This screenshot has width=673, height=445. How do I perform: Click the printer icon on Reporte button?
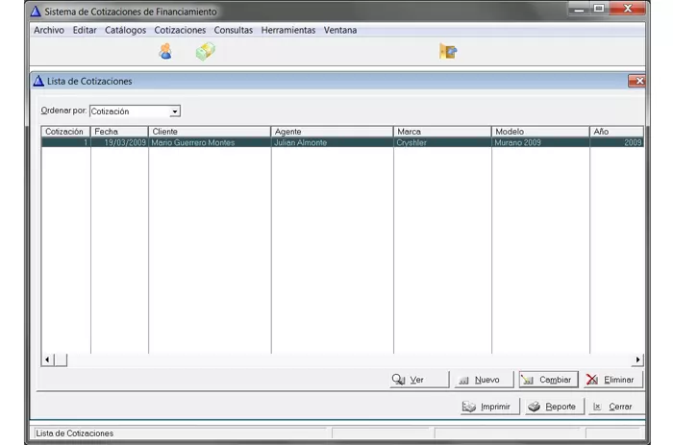click(534, 407)
